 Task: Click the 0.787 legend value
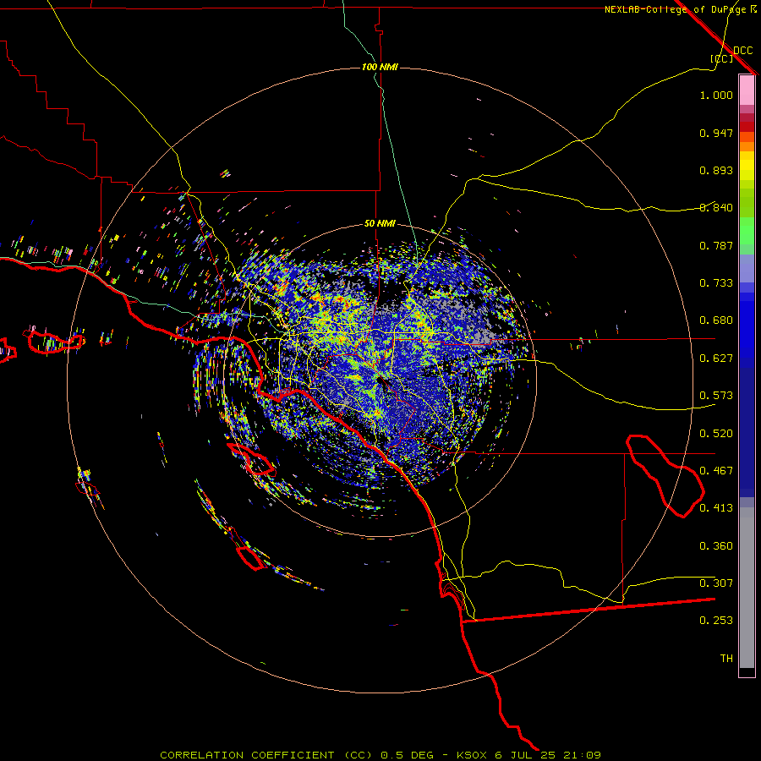(716, 245)
